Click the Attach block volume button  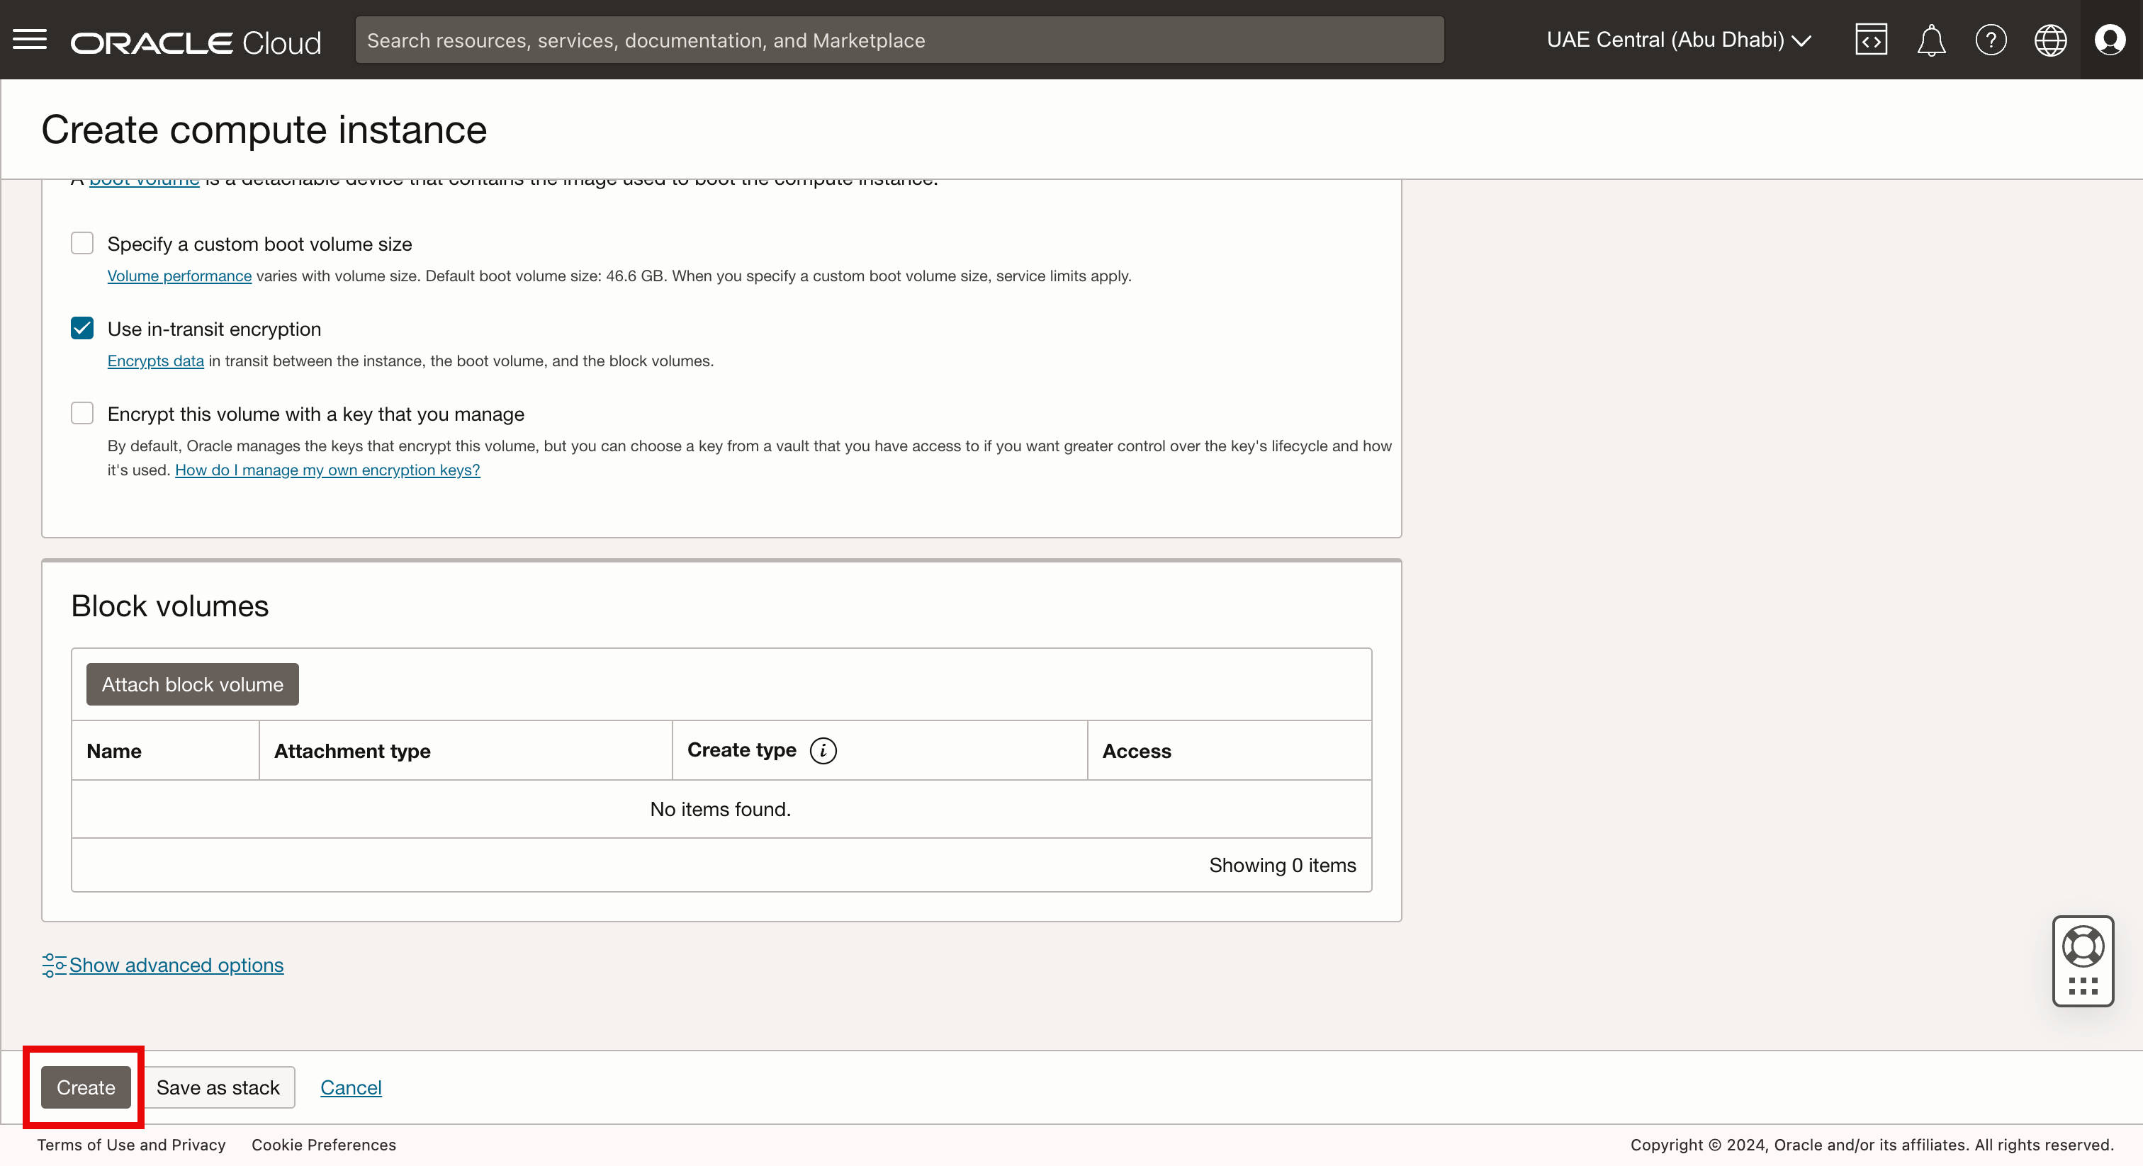click(x=192, y=684)
